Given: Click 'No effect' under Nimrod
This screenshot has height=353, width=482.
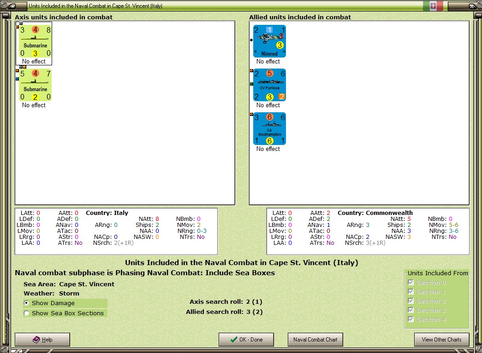Looking at the screenshot, I should pyautogui.click(x=268, y=61).
